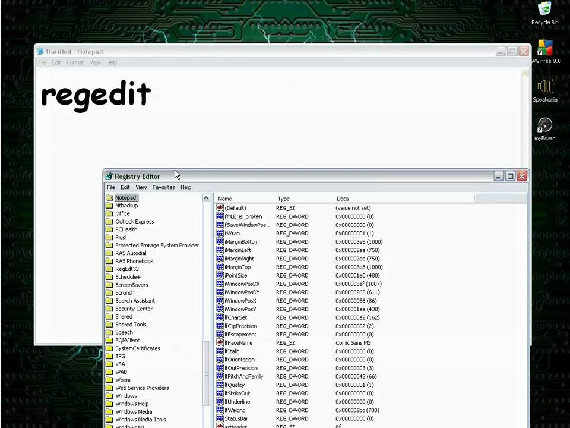Click the Notepad title bar icon

click(x=40, y=52)
